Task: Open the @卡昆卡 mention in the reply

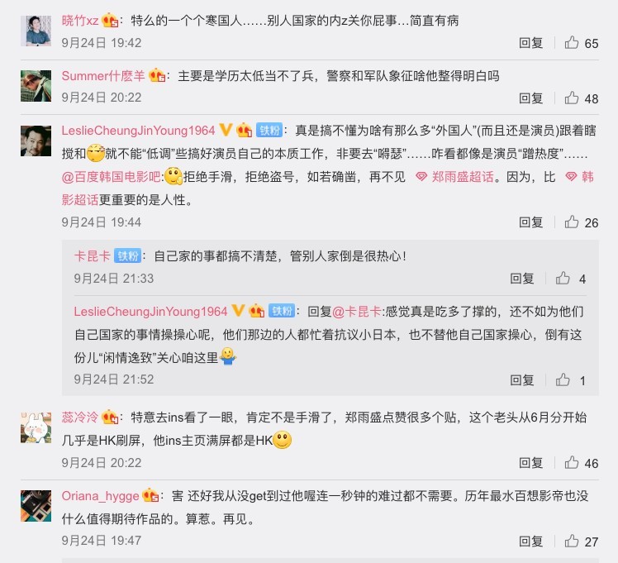Action: [x=357, y=312]
